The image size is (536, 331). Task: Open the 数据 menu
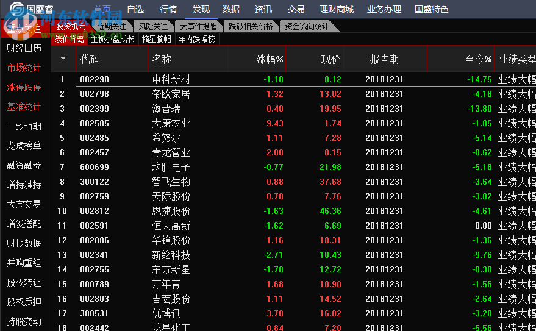(x=231, y=9)
